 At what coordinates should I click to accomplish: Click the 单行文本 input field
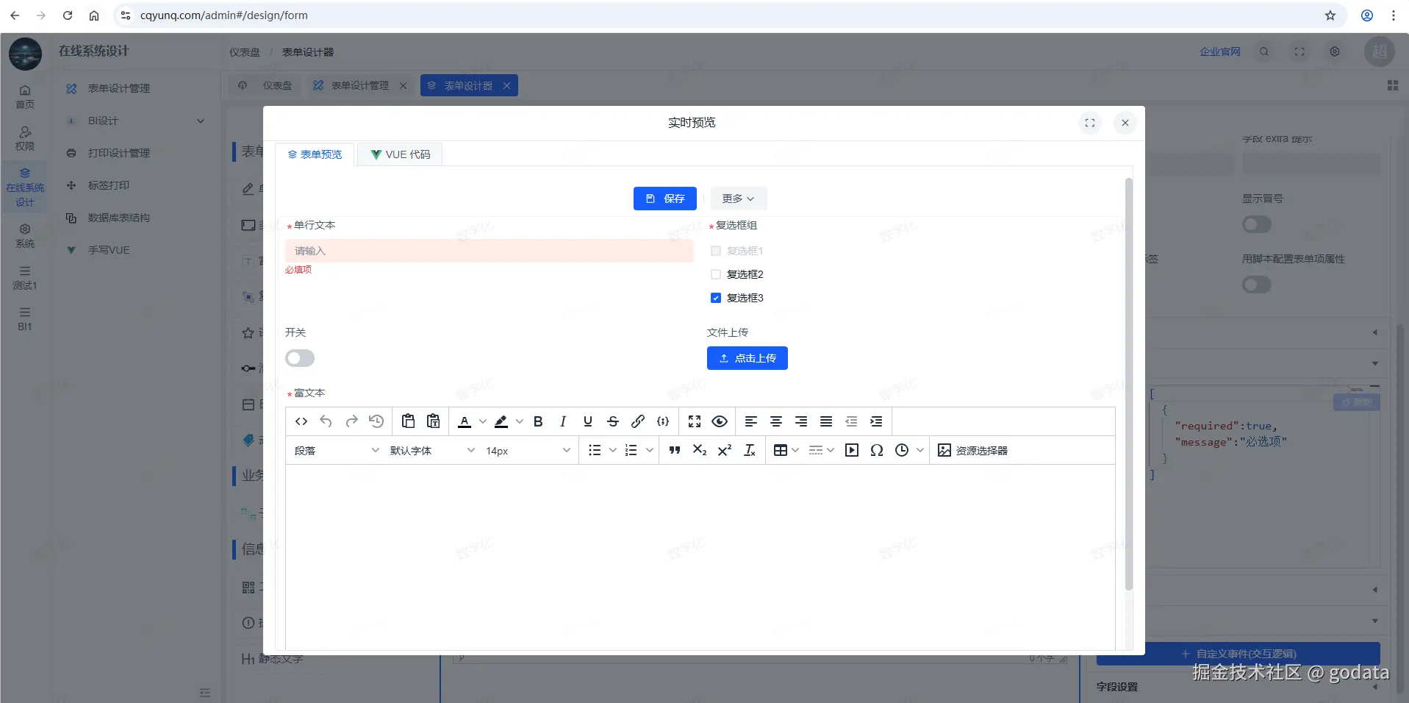coord(490,251)
